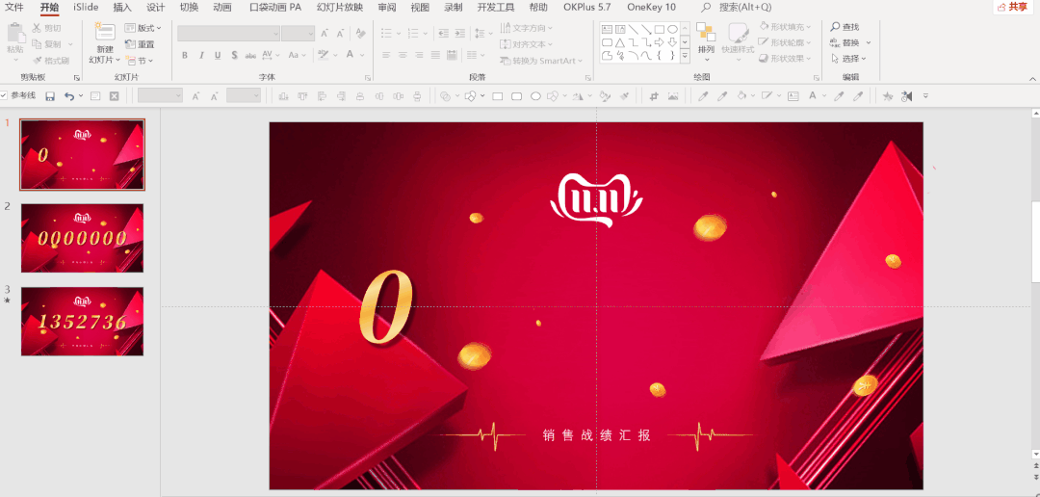
Task: Switch to the OneKey 10 tab
Action: pyautogui.click(x=651, y=8)
